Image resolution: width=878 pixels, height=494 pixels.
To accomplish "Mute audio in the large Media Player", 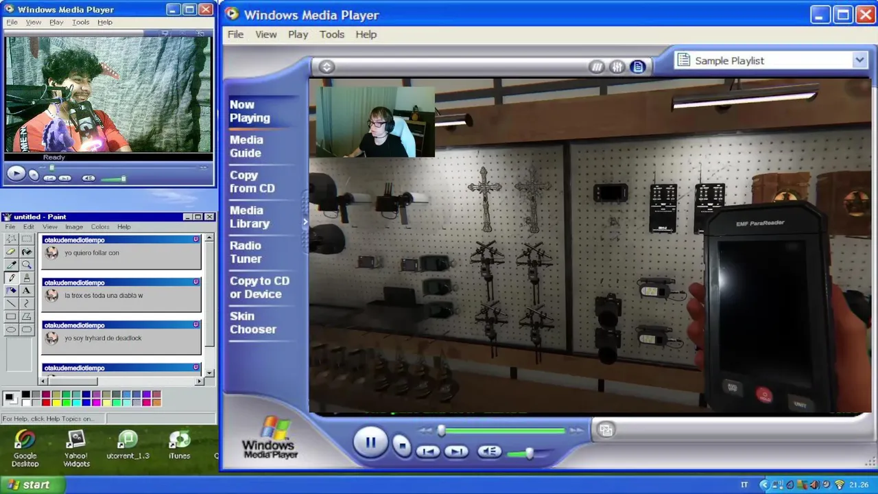I will (489, 451).
